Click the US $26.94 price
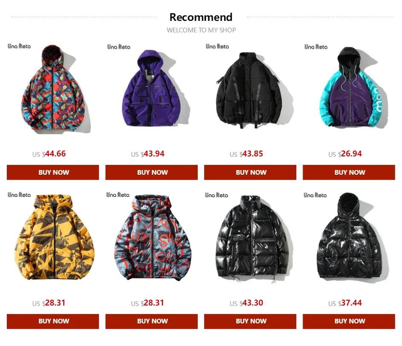This screenshot has height=346, width=402. click(x=345, y=154)
